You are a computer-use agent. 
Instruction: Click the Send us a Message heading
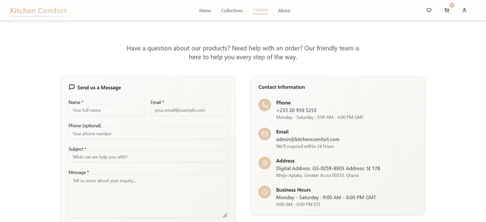(99, 87)
